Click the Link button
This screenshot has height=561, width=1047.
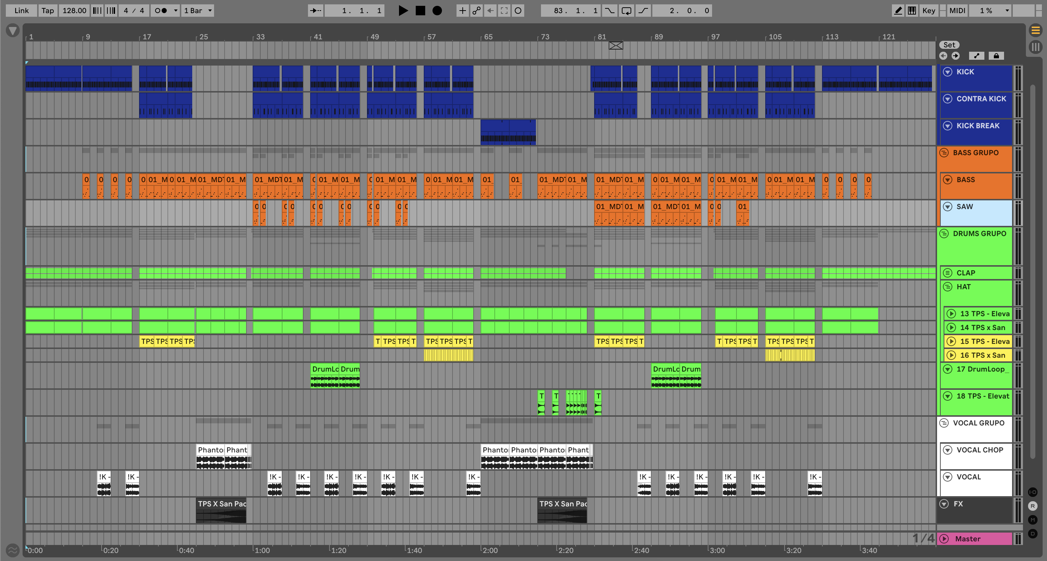click(x=21, y=11)
